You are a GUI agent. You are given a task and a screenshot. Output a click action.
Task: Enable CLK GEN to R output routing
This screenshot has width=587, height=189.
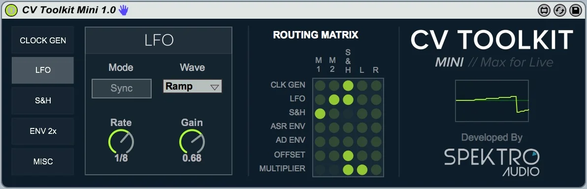coord(376,86)
